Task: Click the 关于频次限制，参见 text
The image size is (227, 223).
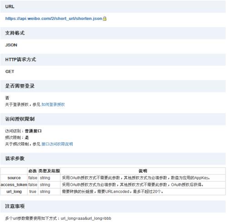Action: [23, 144]
